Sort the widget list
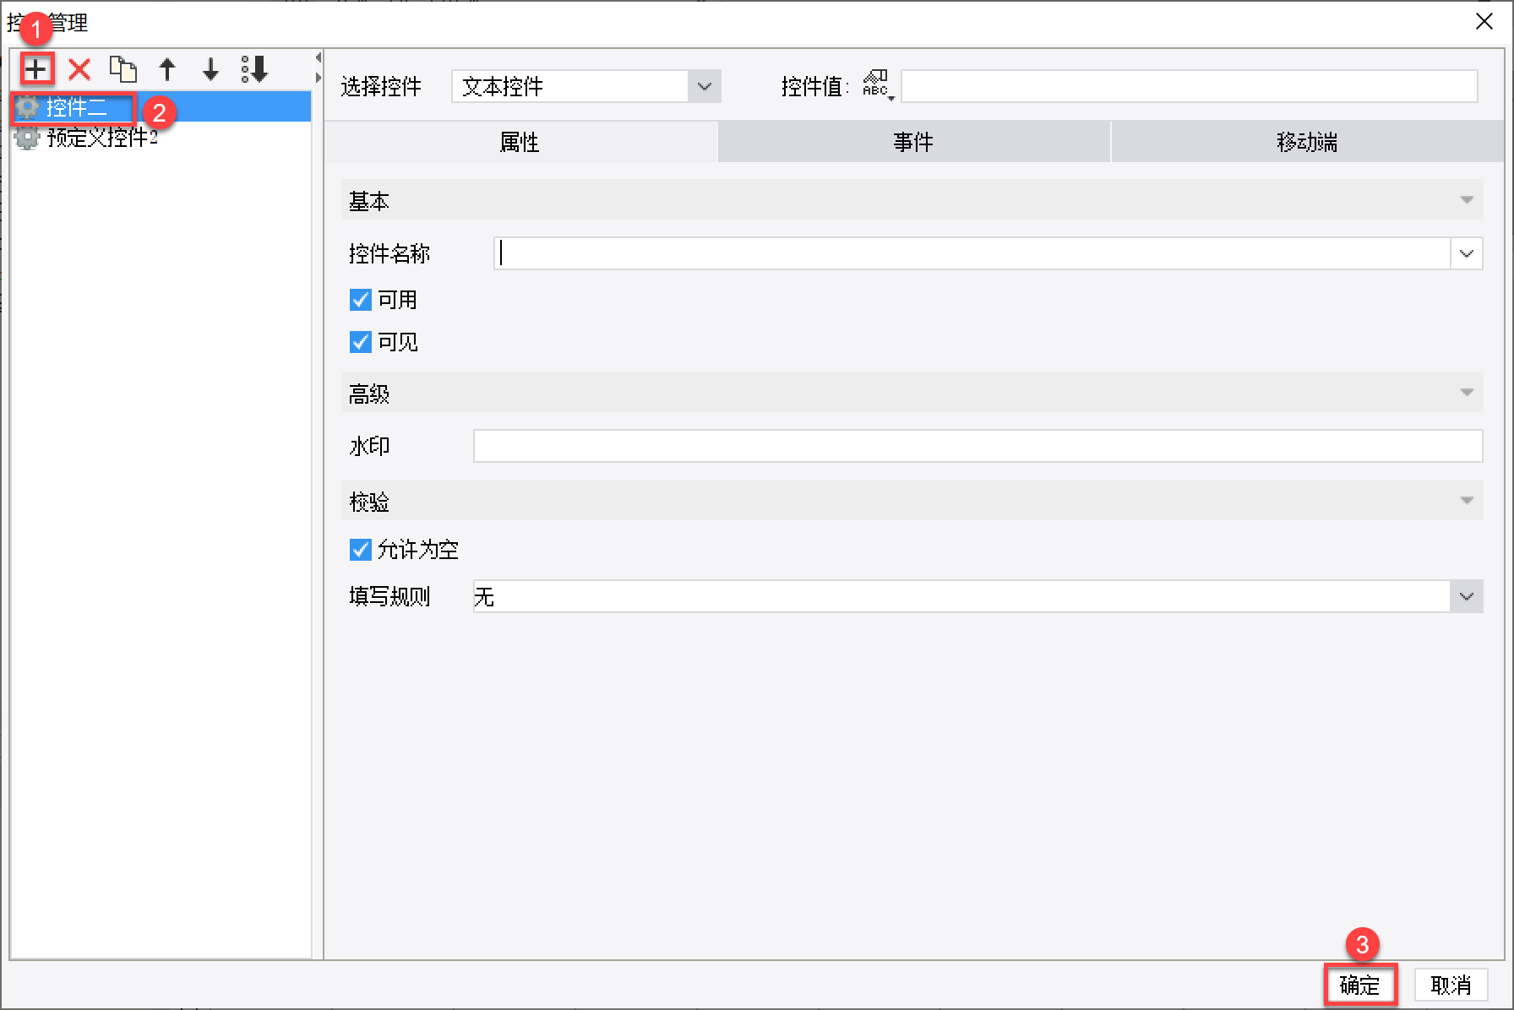The height and width of the screenshot is (1010, 1514). coord(254,69)
